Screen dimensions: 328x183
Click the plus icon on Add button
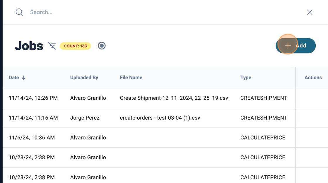tap(288, 46)
